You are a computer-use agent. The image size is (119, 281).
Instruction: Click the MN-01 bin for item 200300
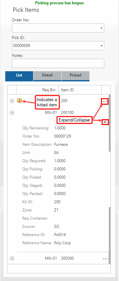tap(51, 258)
